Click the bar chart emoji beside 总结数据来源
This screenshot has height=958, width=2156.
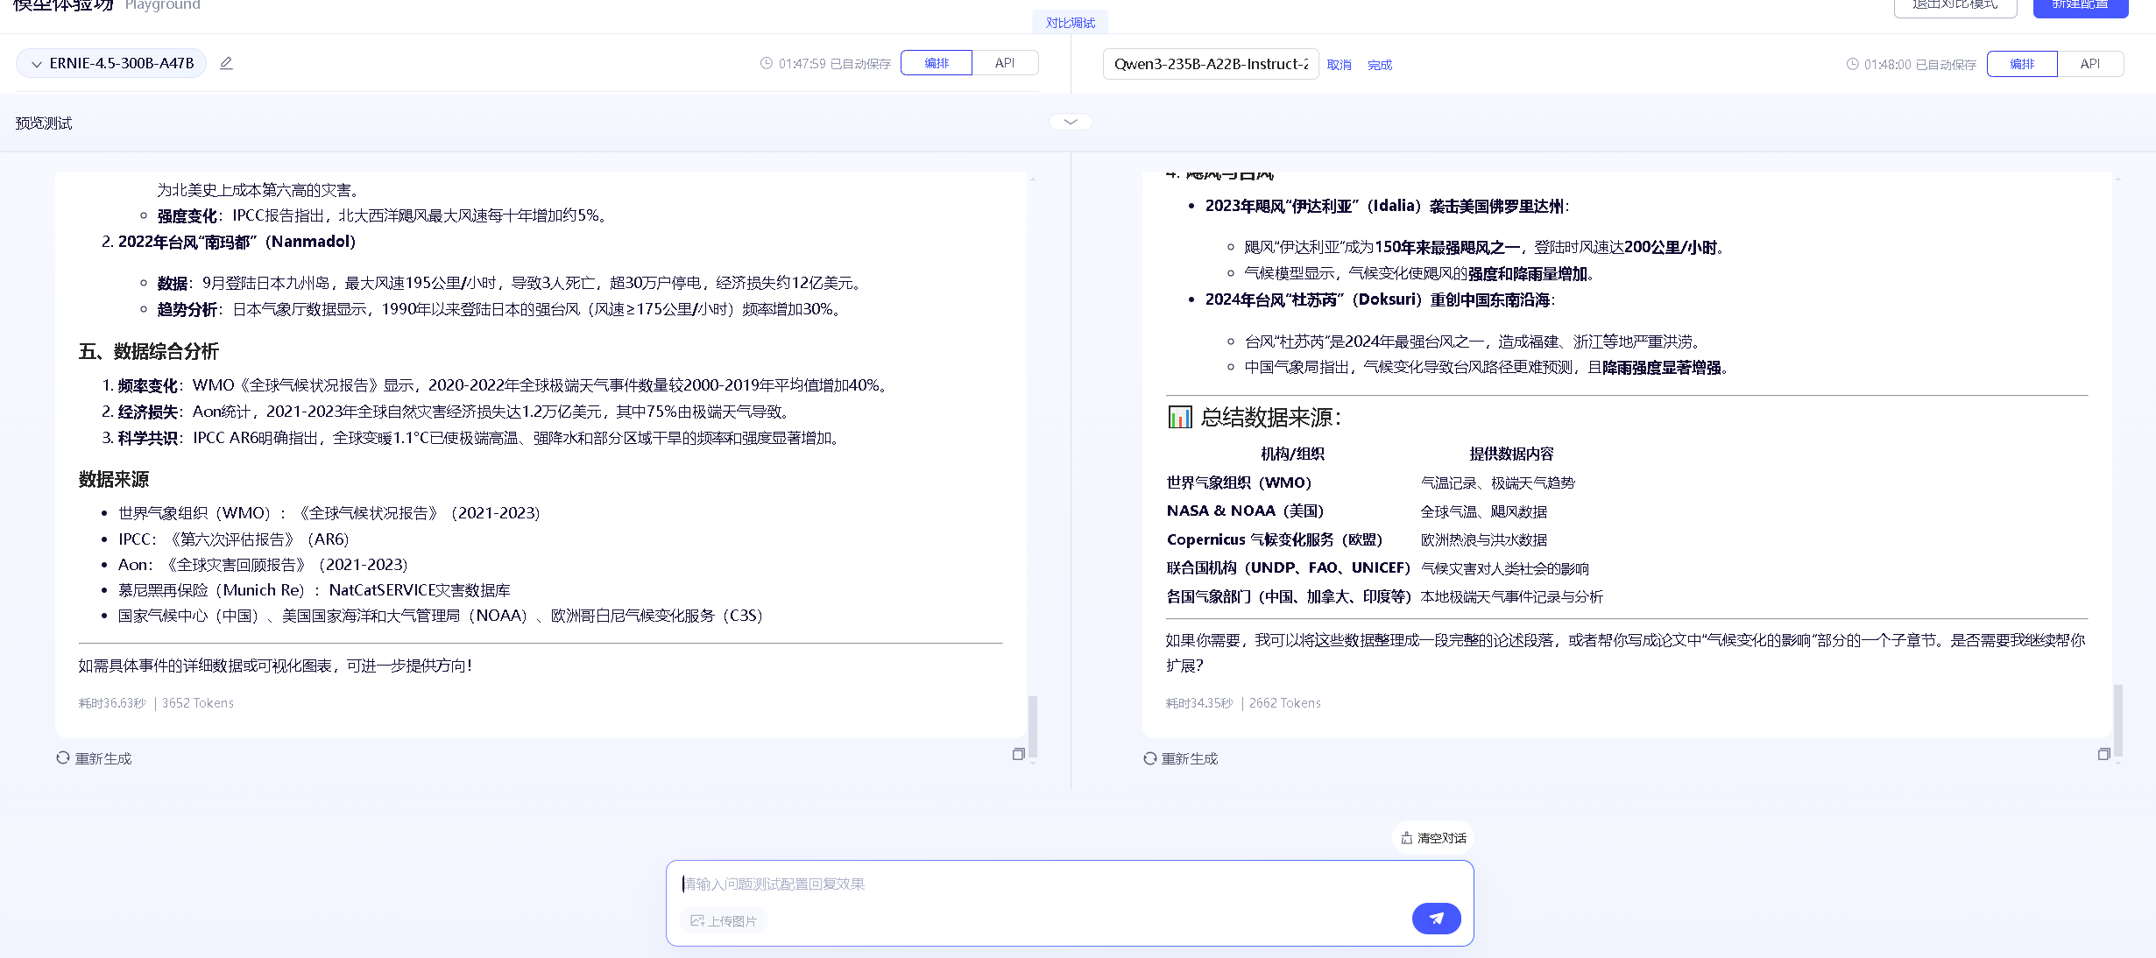(x=1179, y=417)
